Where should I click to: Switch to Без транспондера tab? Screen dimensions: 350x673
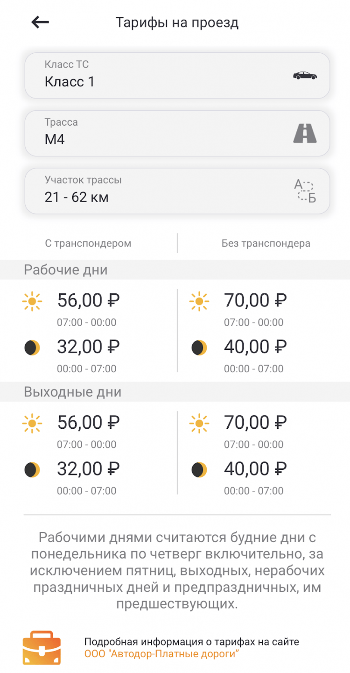click(x=266, y=243)
